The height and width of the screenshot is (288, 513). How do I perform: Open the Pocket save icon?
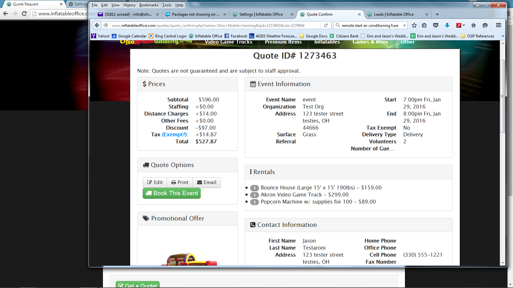(435, 25)
